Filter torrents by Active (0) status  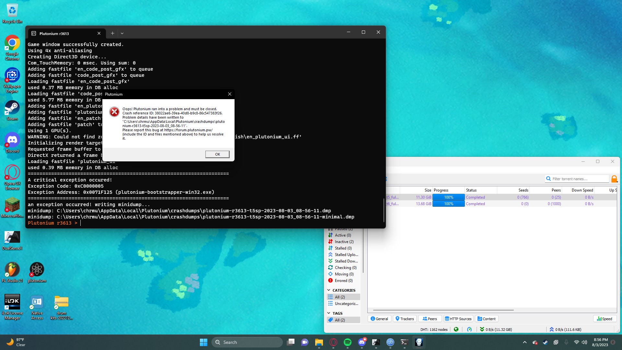pos(343,235)
